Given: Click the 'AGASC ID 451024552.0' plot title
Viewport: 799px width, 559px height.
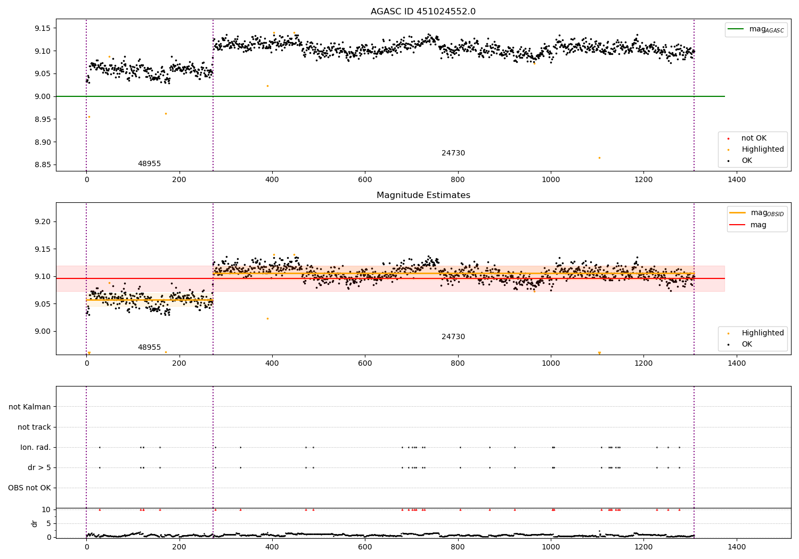Looking at the screenshot, I should point(423,12).
